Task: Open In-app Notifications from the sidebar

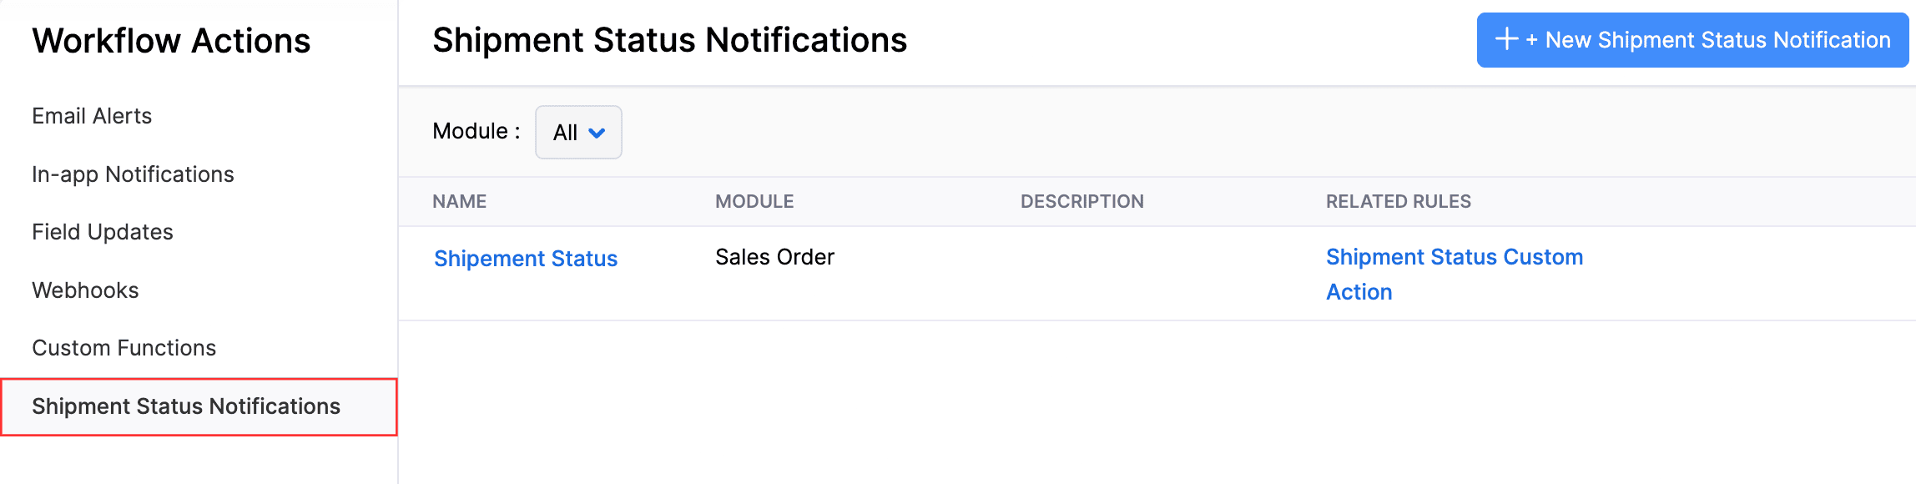Action: click(132, 174)
